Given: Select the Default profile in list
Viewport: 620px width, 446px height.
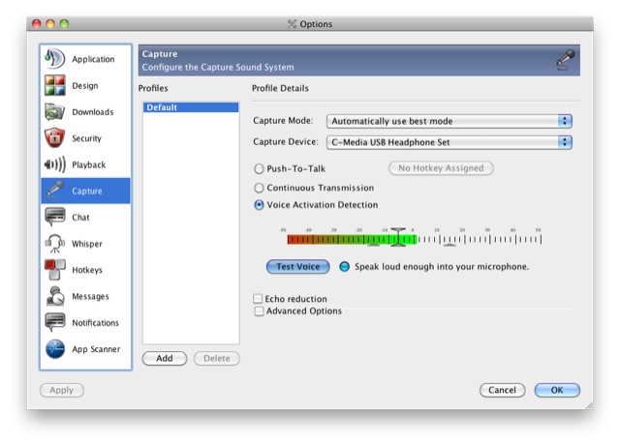Looking at the screenshot, I should [190, 107].
